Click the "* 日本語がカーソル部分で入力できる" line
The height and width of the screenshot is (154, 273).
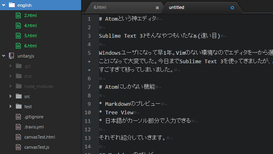(145, 121)
